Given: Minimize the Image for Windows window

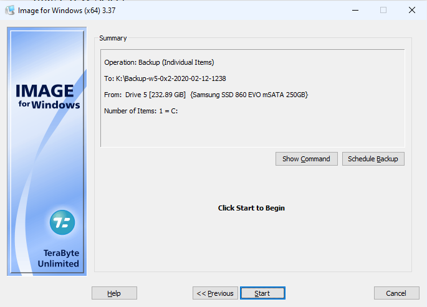Looking at the screenshot, I should (355, 11).
